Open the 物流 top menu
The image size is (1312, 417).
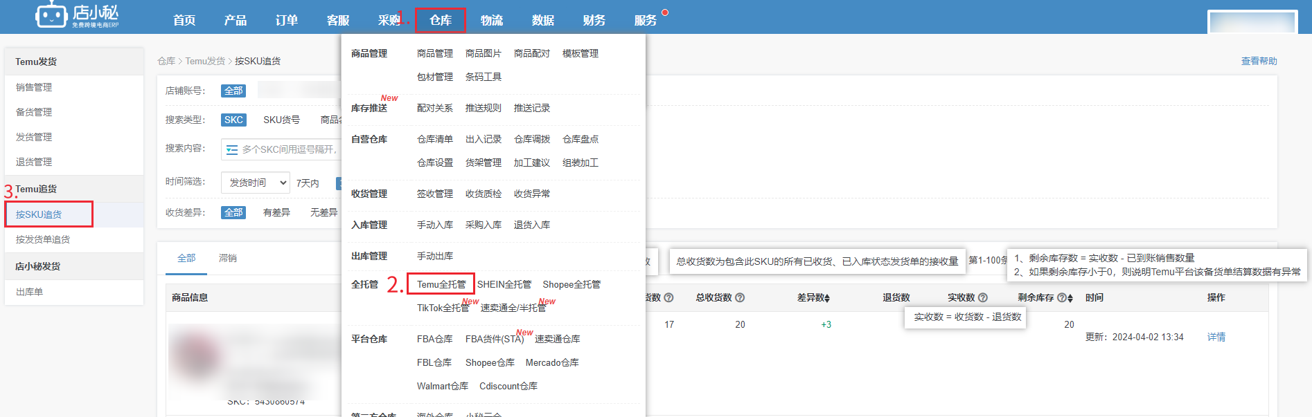pos(492,20)
